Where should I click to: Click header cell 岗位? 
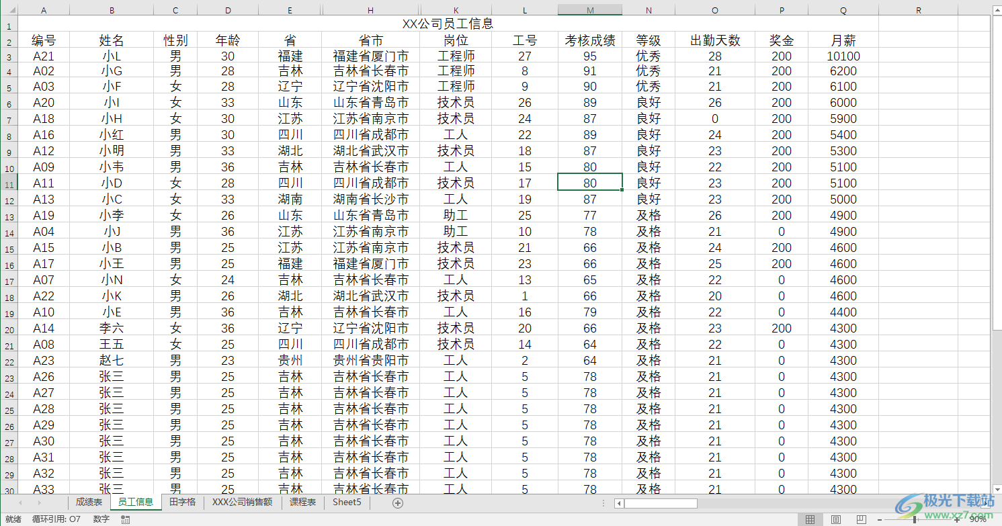(456, 40)
